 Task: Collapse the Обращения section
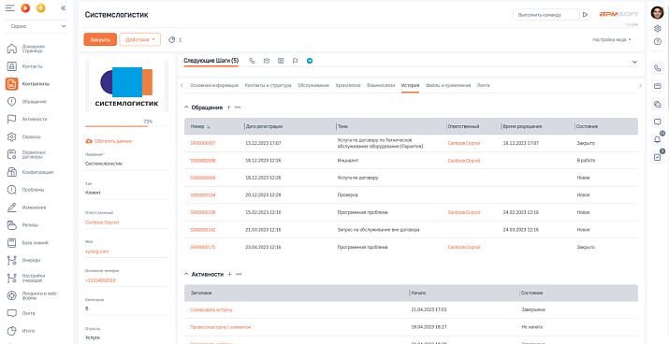[186, 107]
